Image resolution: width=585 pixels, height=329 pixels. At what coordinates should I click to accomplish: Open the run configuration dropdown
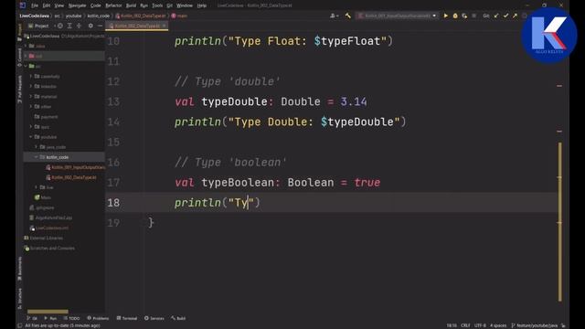click(397, 16)
